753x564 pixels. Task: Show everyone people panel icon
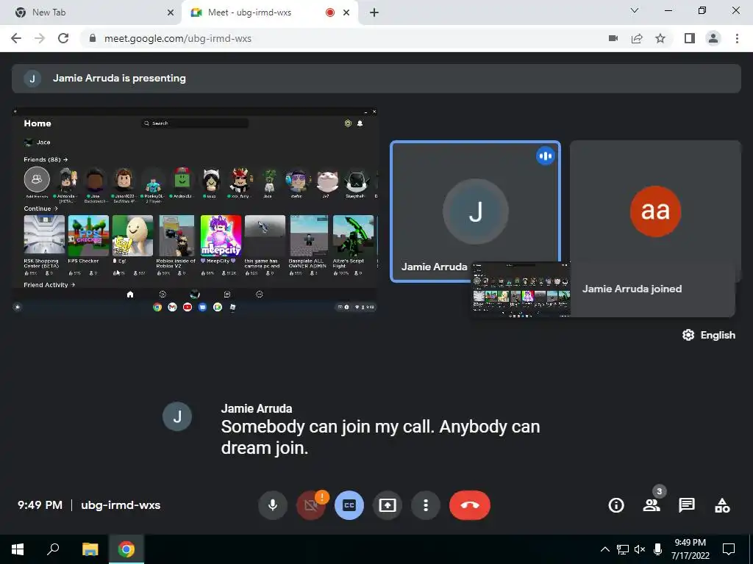pos(652,505)
